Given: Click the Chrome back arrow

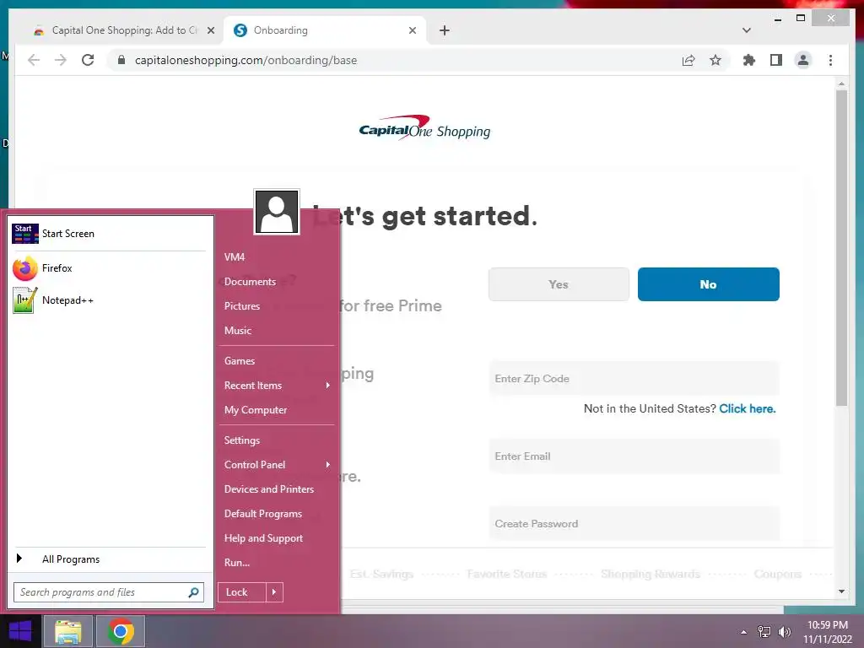Looking at the screenshot, I should click(34, 60).
